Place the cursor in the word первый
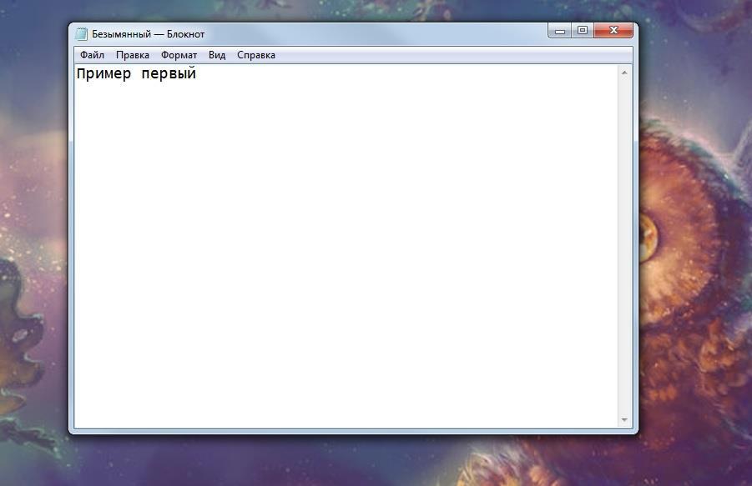 tap(169, 74)
